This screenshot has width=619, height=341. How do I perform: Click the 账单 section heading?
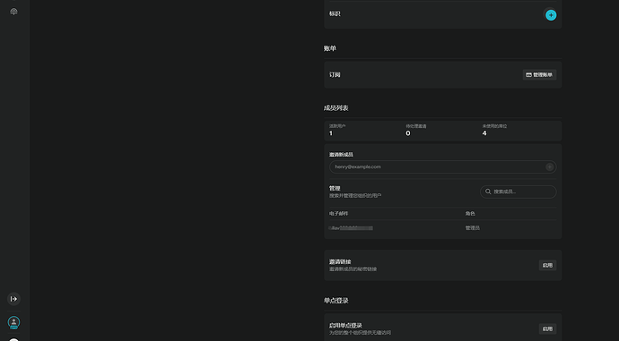[329, 48]
